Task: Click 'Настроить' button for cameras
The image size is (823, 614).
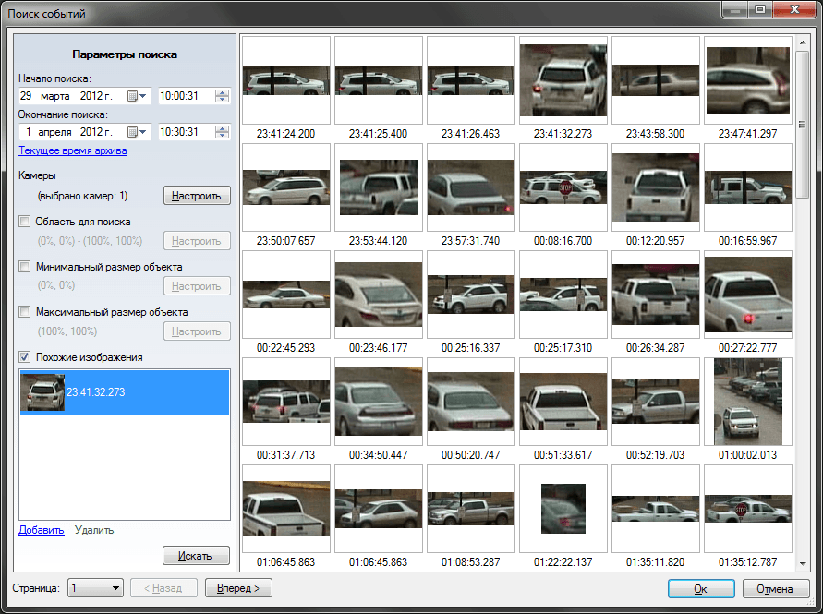Action: [x=196, y=195]
